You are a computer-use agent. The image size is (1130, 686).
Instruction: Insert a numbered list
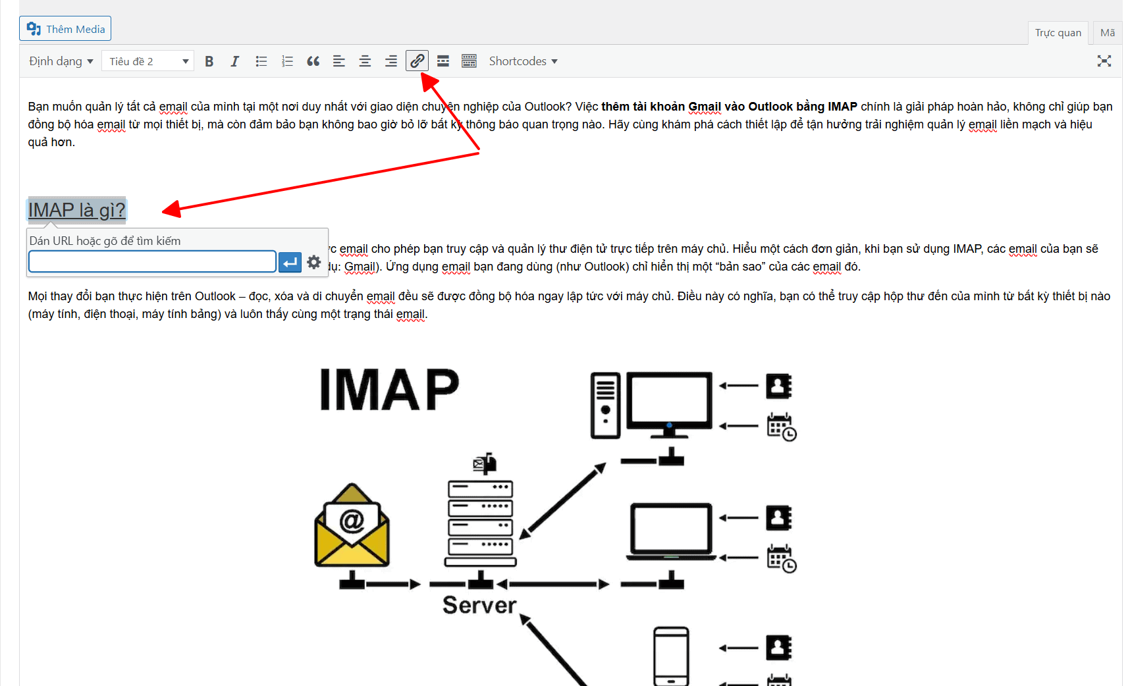pyautogui.click(x=287, y=61)
